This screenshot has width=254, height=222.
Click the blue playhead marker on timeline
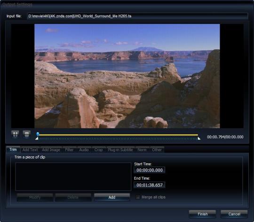click(38, 134)
